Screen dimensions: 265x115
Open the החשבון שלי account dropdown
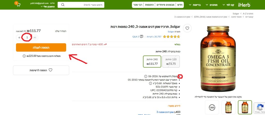[48, 6]
